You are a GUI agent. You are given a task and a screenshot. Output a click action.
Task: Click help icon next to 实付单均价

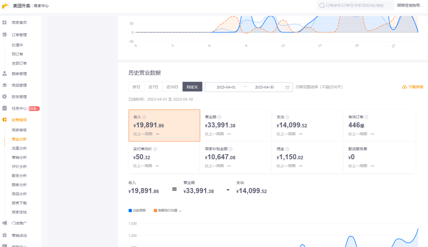[x=155, y=149]
